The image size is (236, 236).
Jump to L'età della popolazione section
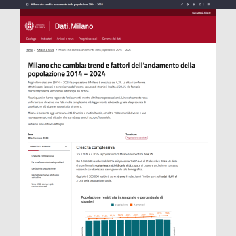pyautogui.click(x=43, y=168)
